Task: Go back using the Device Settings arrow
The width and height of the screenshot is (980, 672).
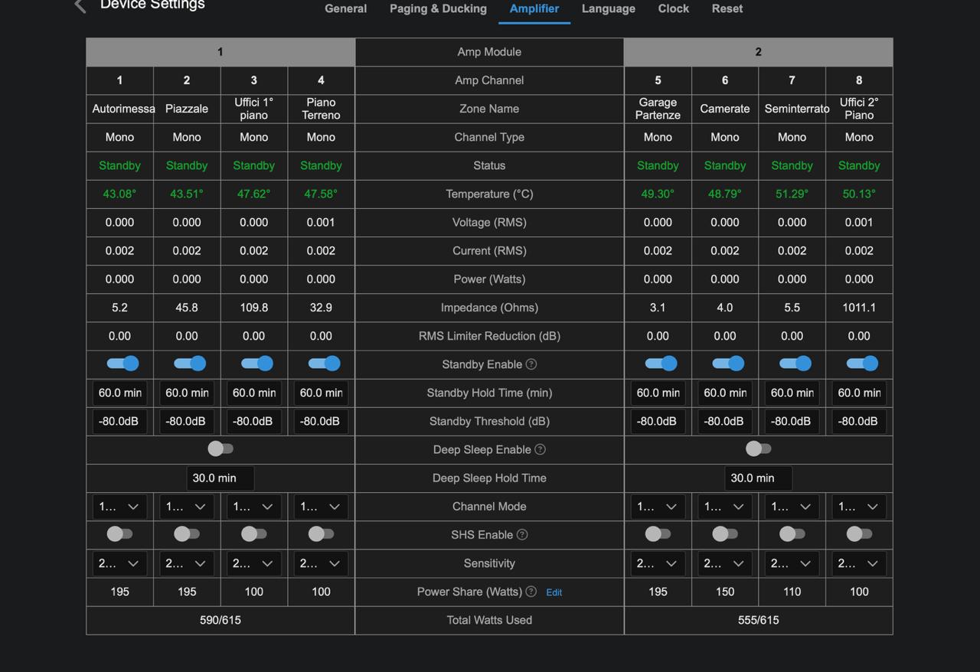Action: [80, 6]
